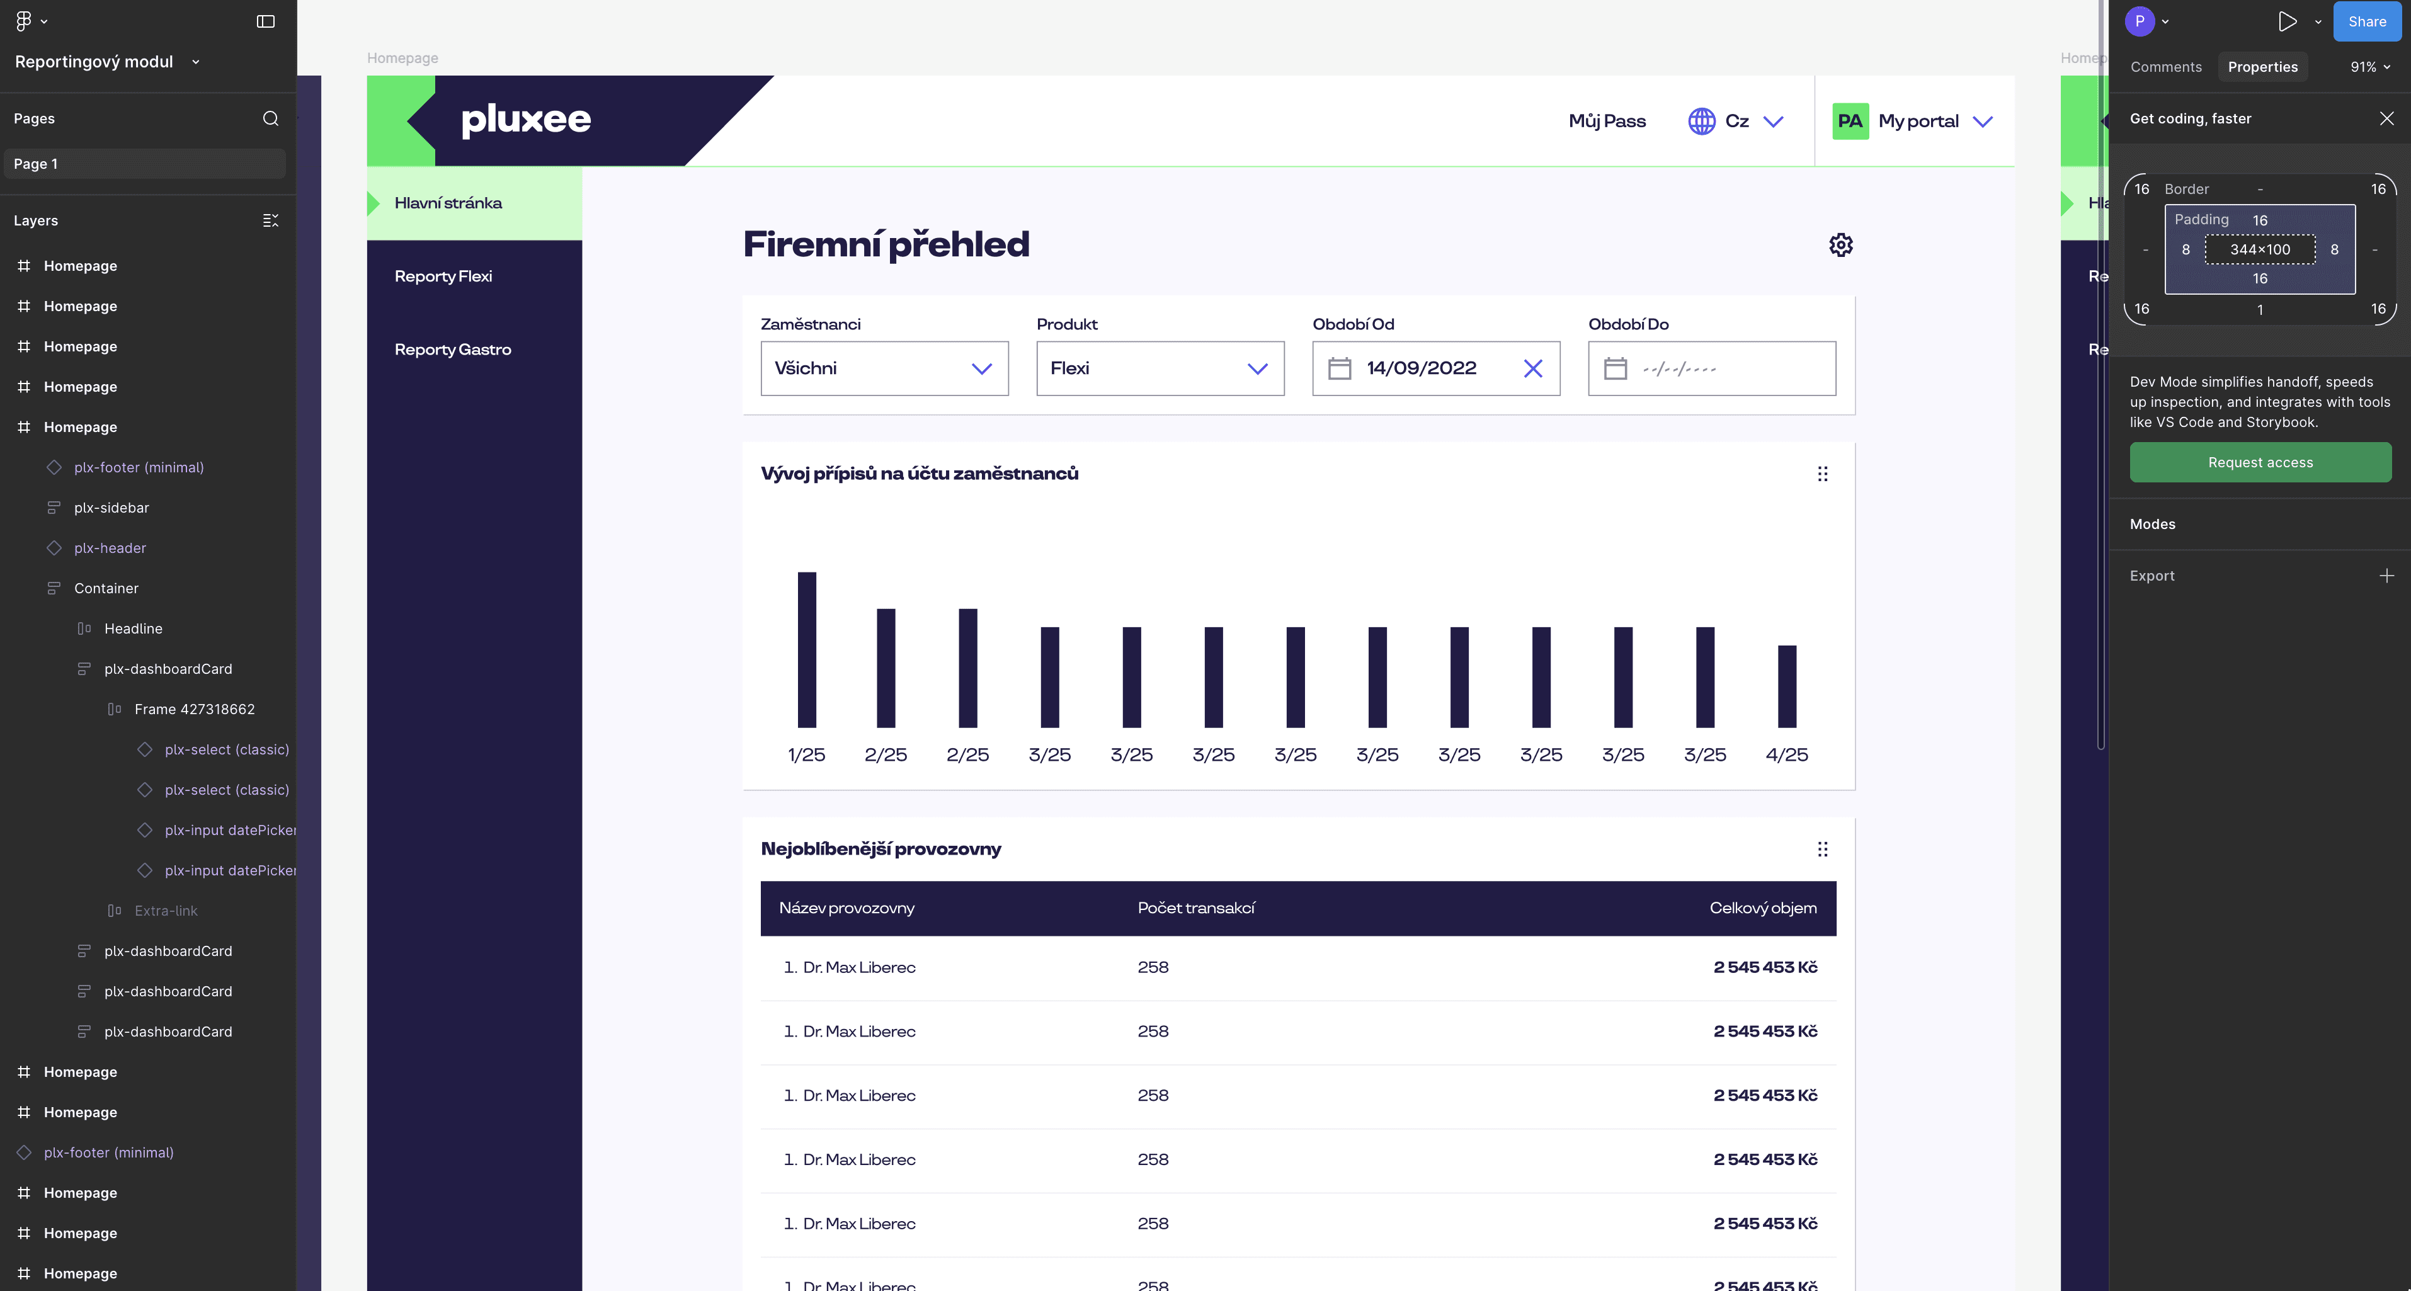
Task: Open the play presentation button
Action: point(2286,21)
